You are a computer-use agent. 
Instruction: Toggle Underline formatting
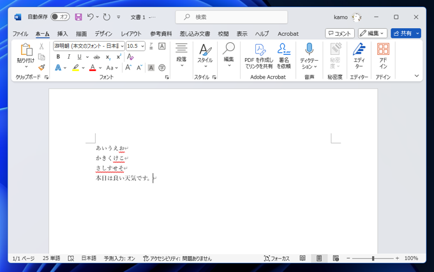pyautogui.click(x=79, y=57)
